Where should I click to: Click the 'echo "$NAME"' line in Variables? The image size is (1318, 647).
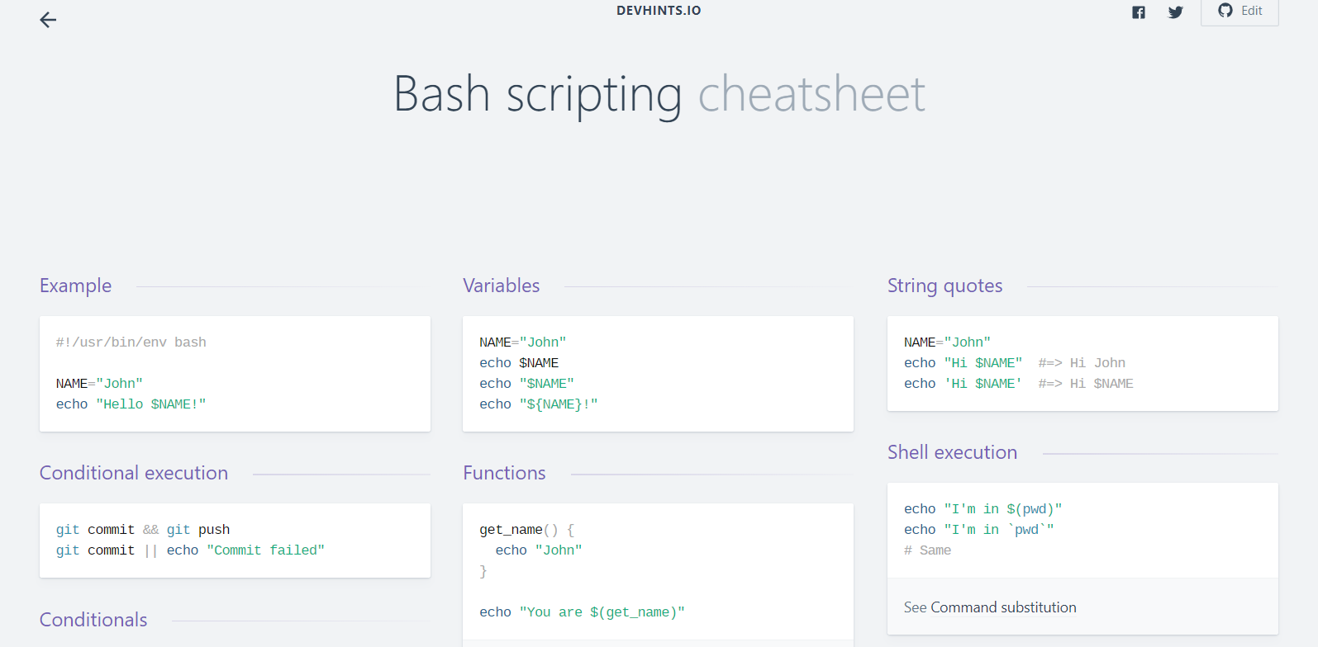click(x=526, y=384)
